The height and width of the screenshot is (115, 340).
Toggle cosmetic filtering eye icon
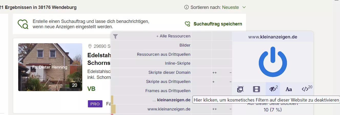pyautogui.click(x=273, y=89)
